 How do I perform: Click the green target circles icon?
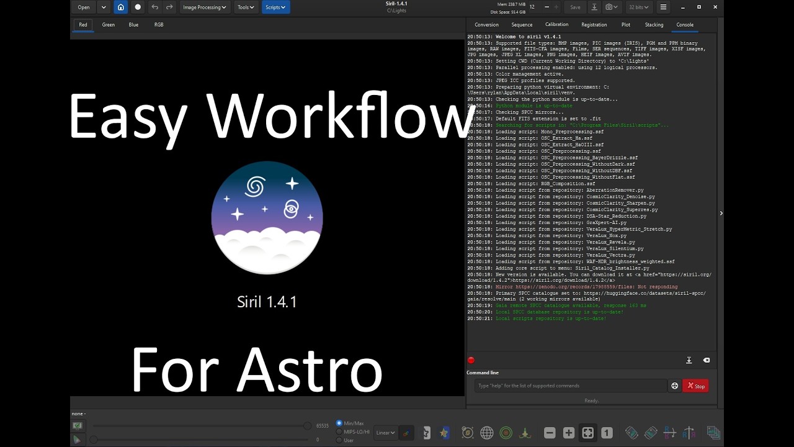[x=506, y=433]
